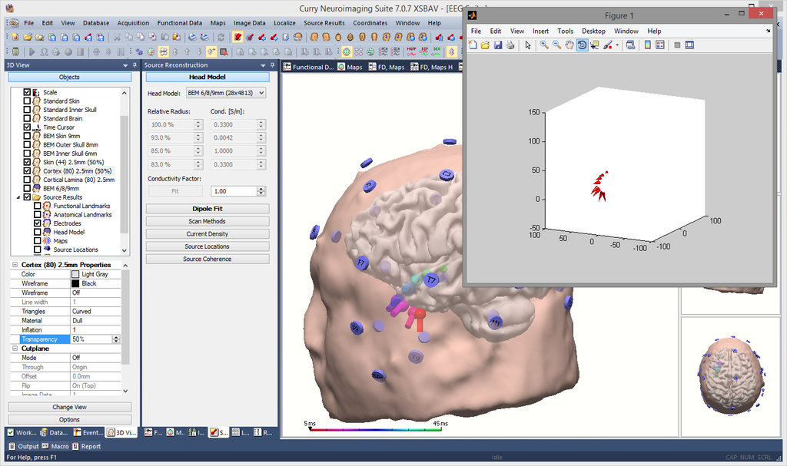
Task: Enable the Standard Brain checkbox
Action: click(28, 118)
